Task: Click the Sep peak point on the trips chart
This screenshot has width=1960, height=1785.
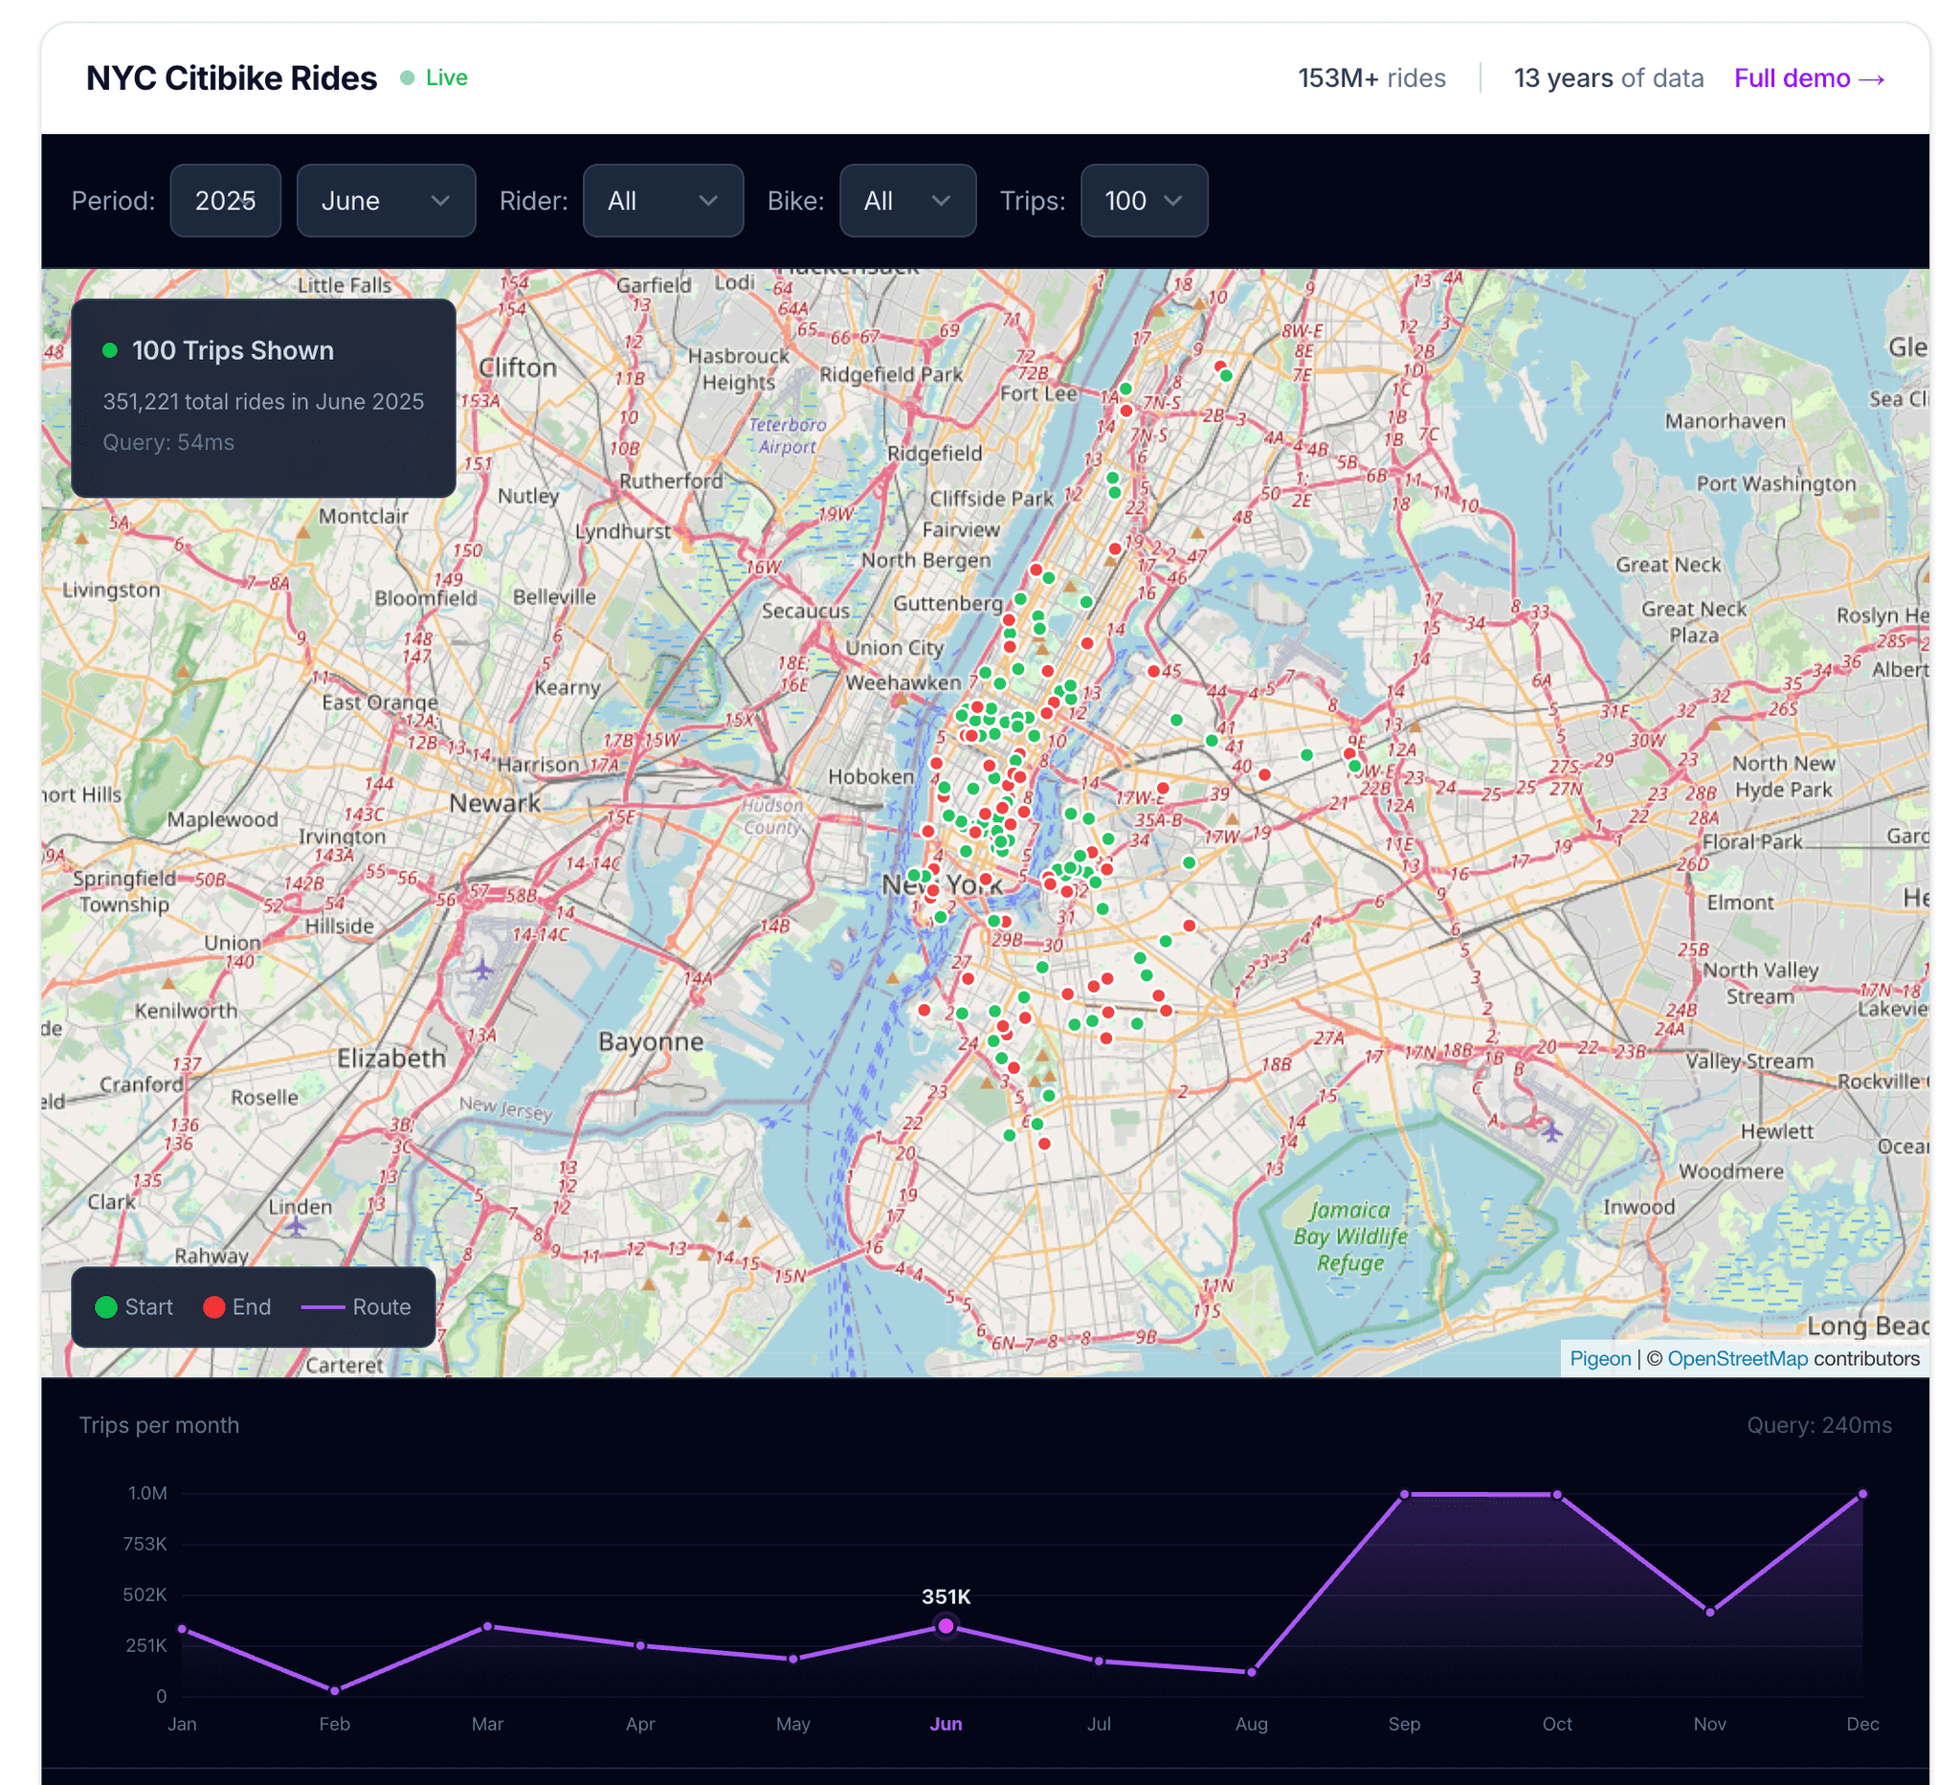Action: [x=1404, y=1493]
